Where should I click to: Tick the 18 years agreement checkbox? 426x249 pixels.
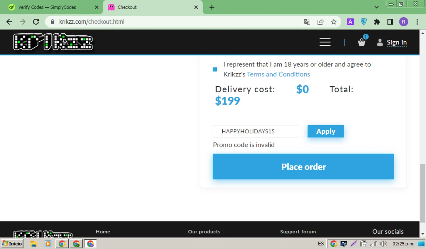point(215,69)
